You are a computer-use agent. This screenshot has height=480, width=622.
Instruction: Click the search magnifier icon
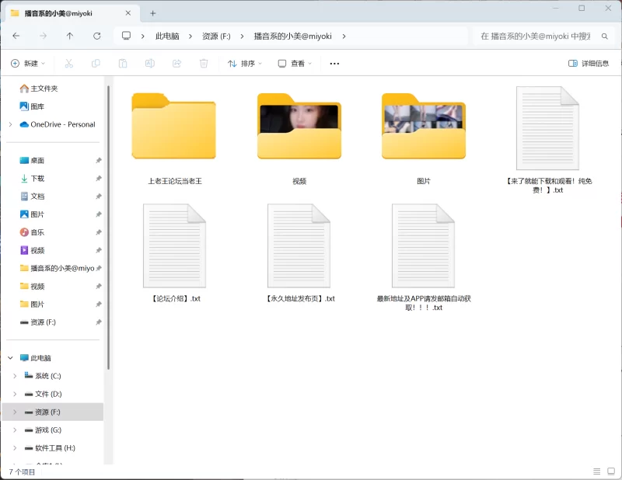[x=605, y=37]
